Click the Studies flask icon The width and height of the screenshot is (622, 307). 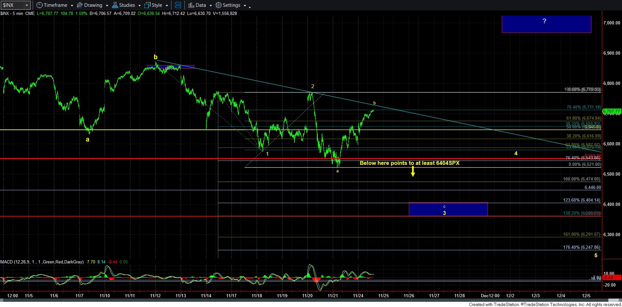(115, 5)
